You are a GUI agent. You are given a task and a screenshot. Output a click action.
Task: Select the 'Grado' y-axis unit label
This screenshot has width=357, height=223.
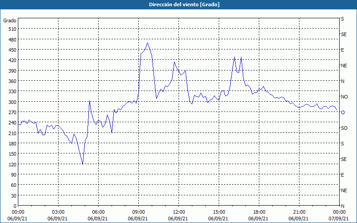pyautogui.click(x=10, y=21)
